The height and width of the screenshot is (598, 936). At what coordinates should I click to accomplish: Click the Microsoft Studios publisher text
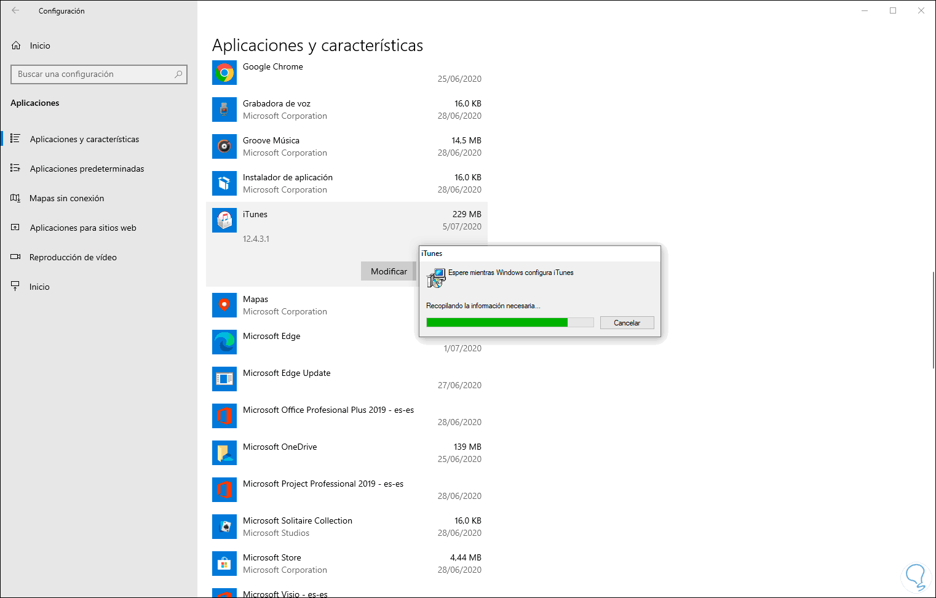click(x=276, y=533)
